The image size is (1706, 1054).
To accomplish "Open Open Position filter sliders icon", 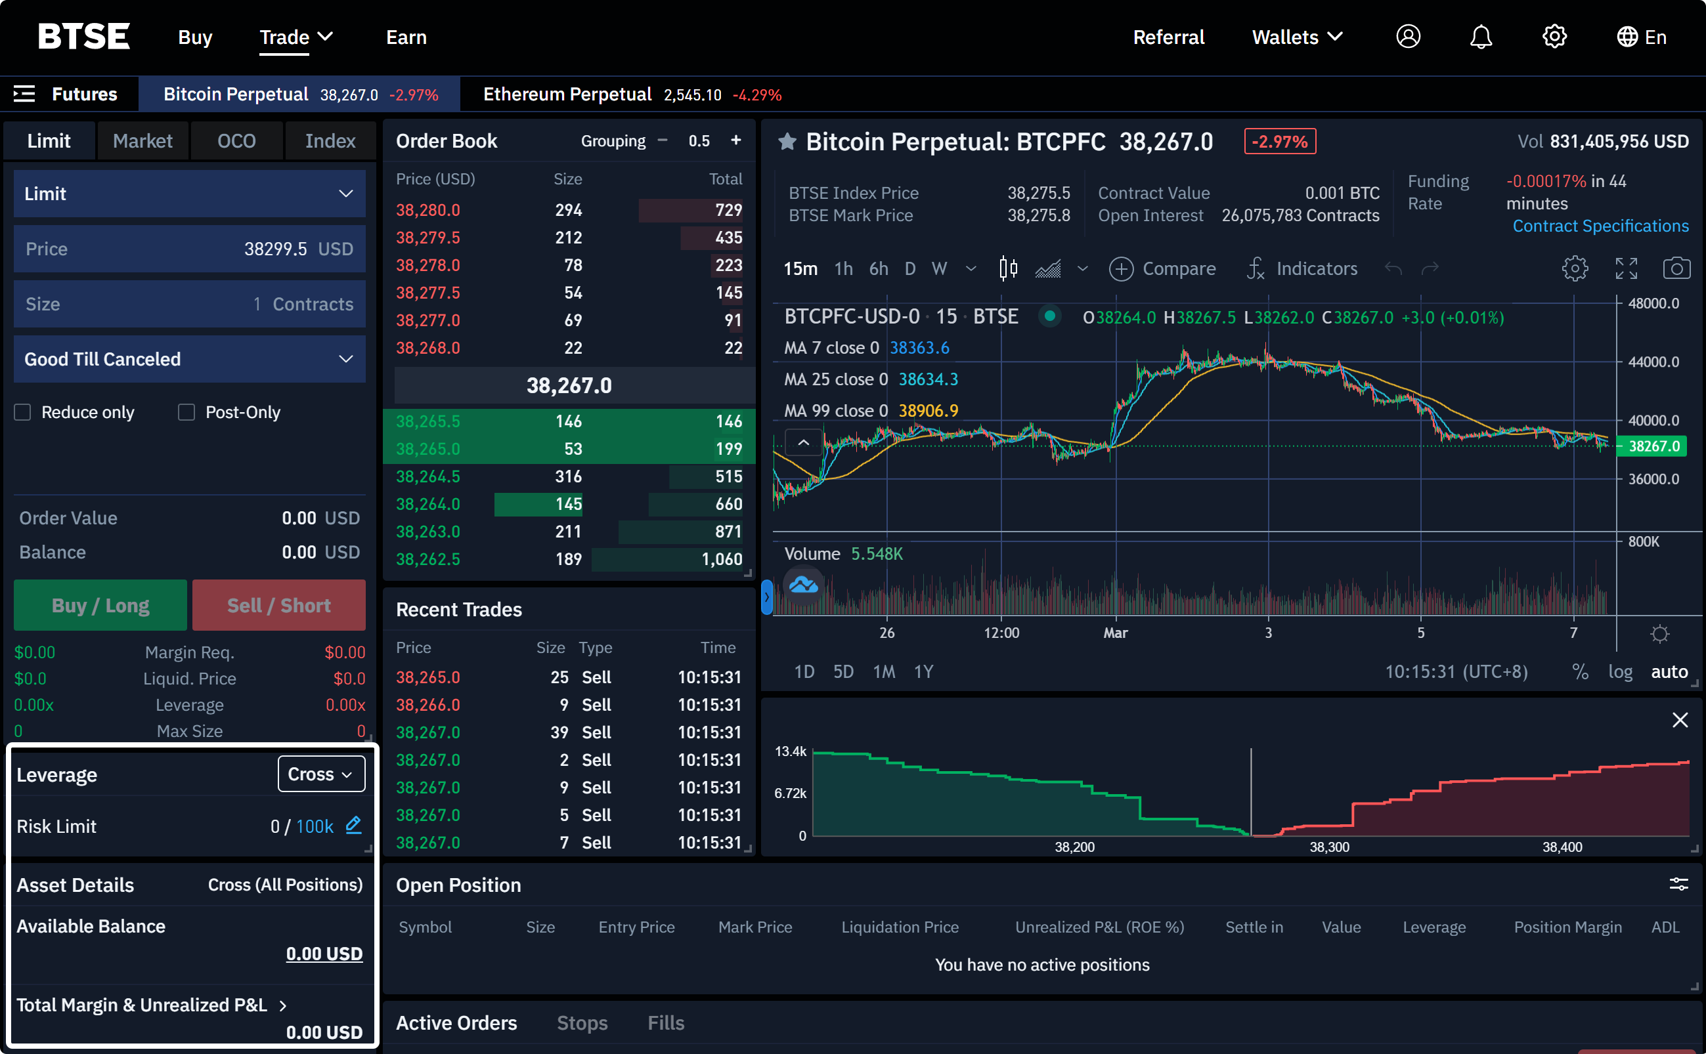I will click(x=1679, y=885).
